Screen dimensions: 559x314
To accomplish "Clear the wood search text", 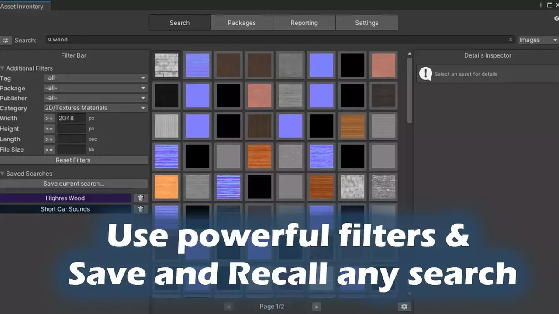I will click(x=511, y=40).
